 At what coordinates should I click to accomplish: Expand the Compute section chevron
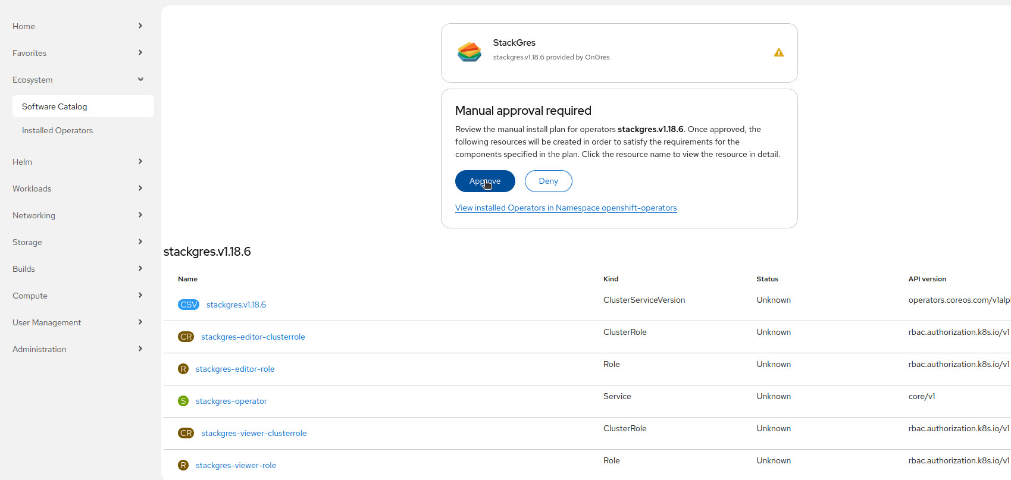point(140,295)
